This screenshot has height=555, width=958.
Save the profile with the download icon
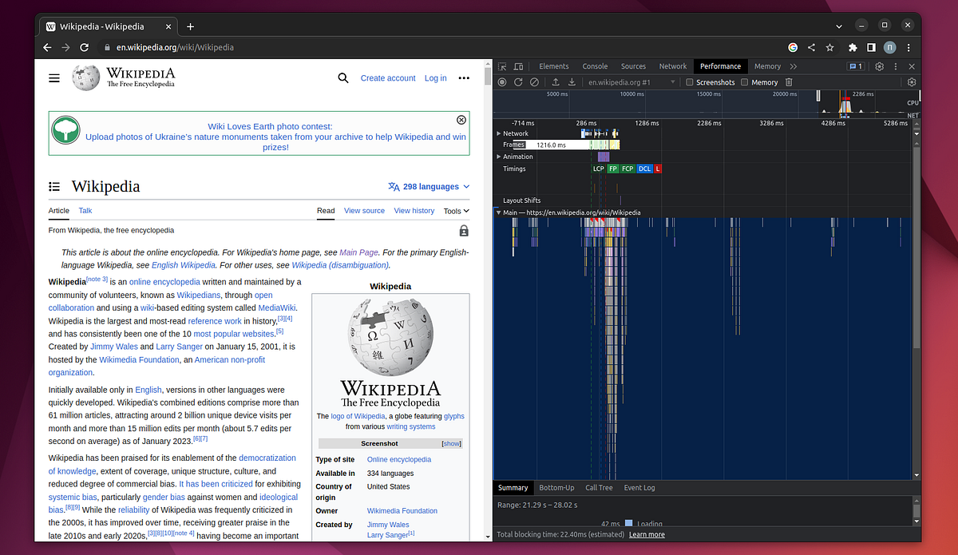click(x=572, y=82)
